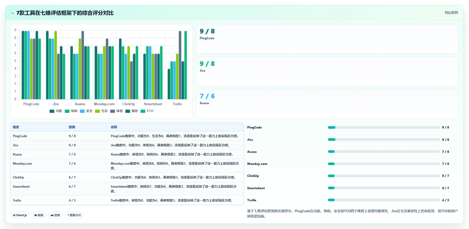
Task: Click the PingCode label on chart axis
Action: coord(31,104)
